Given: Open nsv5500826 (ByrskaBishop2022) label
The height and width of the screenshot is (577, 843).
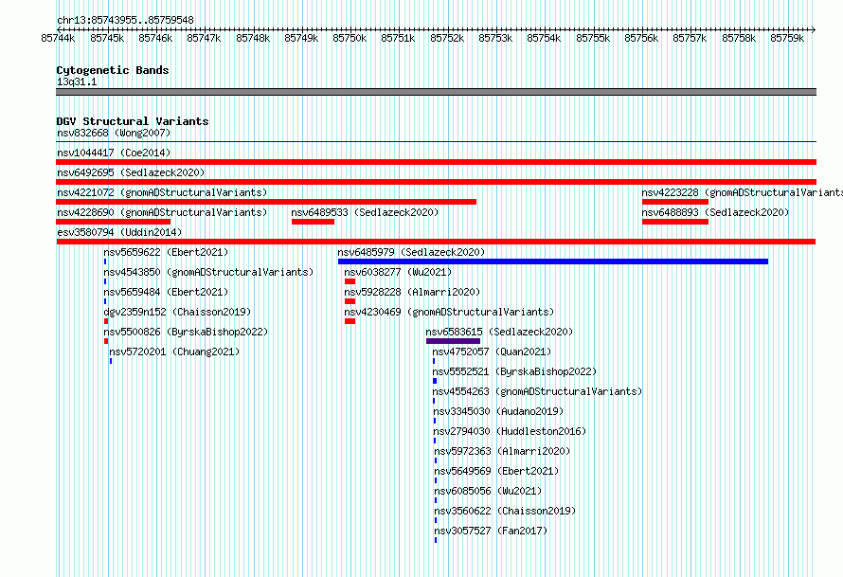Looking at the screenshot, I should pos(186,332).
